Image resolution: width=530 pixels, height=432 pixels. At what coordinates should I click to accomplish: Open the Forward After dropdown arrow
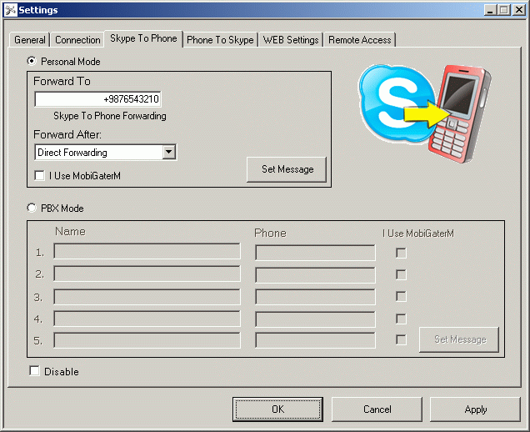(169, 153)
